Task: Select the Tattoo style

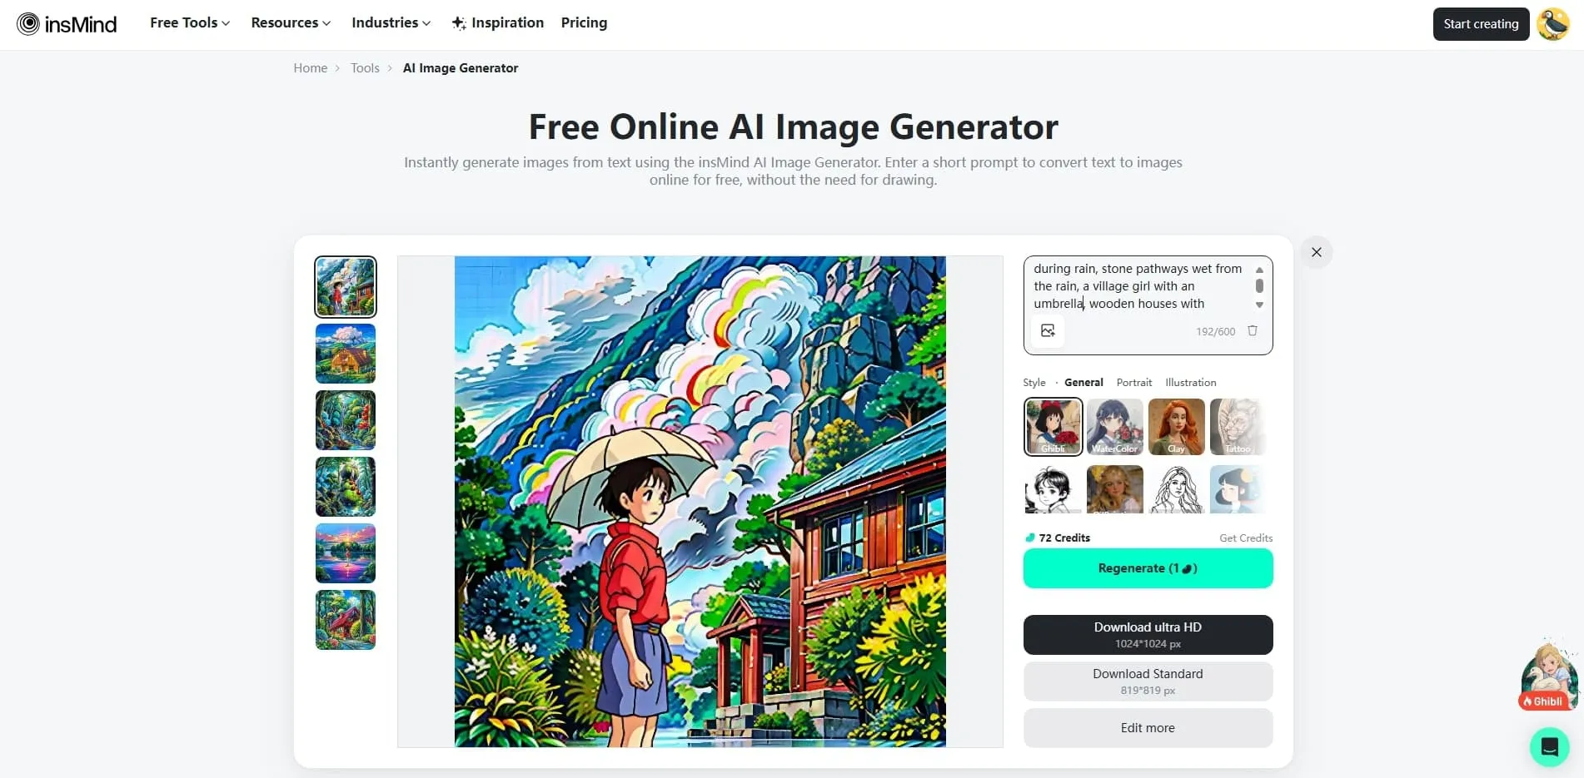Action: pyautogui.click(x=1238, y=427)
